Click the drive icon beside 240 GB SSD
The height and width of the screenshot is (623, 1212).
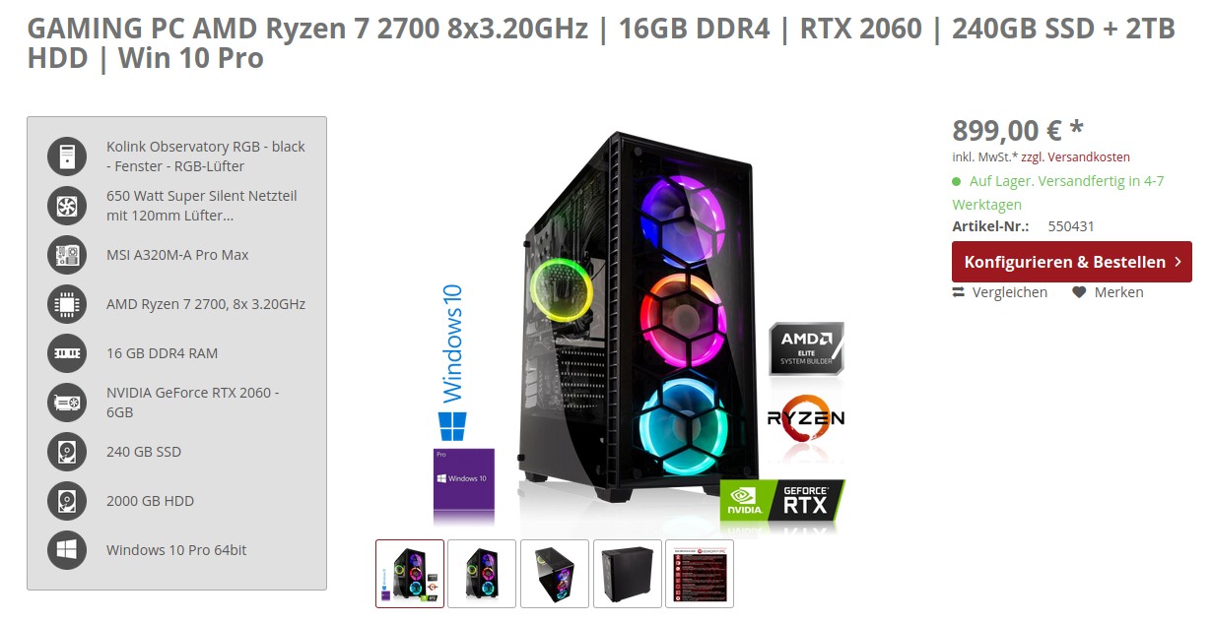coord(67,451)
